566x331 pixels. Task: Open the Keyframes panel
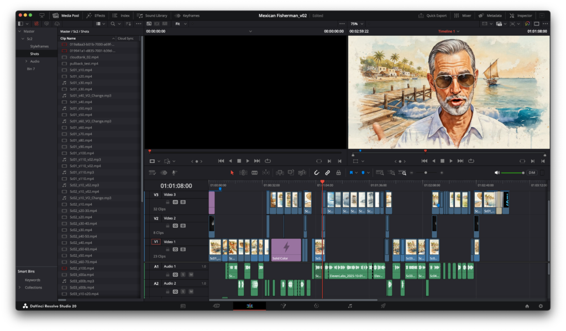(187, 15)
